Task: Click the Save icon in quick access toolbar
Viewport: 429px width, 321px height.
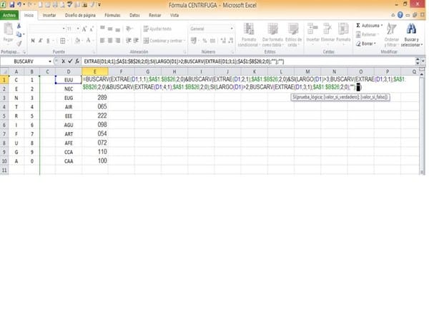Action: click(x=11, y=4)
